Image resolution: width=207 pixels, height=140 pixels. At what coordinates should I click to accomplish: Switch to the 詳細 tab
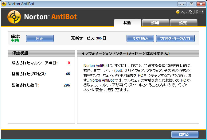(155, 23)
